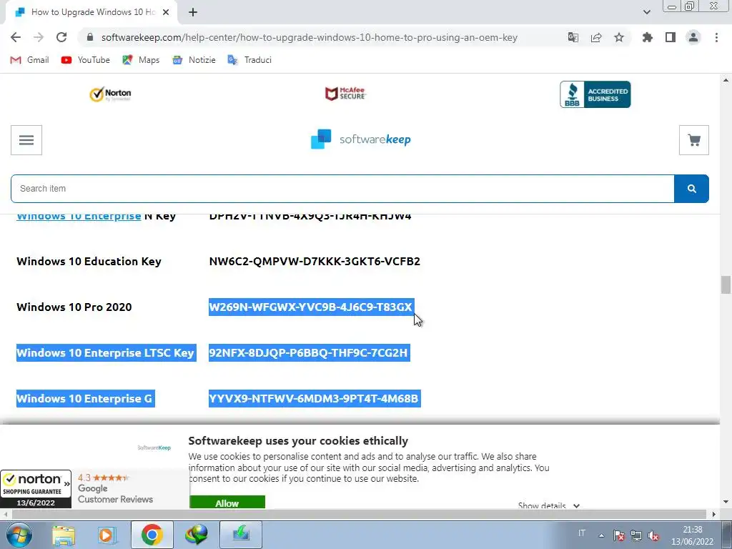
Task: Click the BBB Accredited Business badge
Action: pos(595,94)
